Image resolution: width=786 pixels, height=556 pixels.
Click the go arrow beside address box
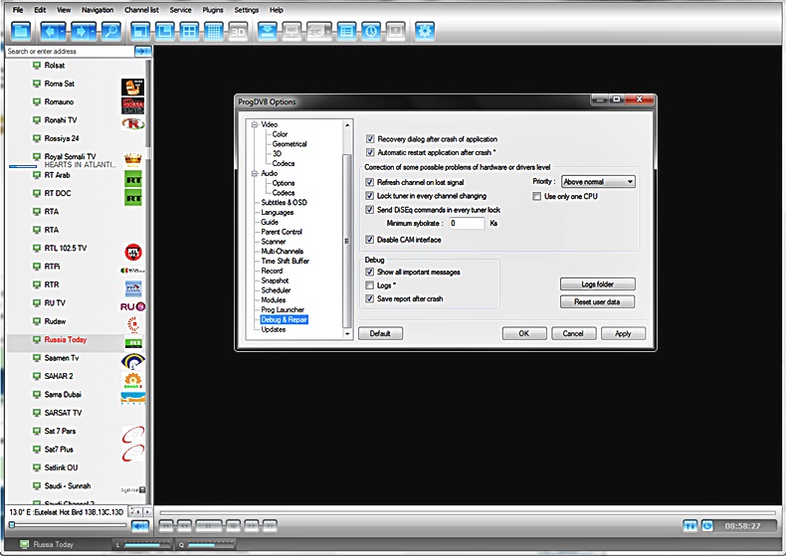(143, 51)
